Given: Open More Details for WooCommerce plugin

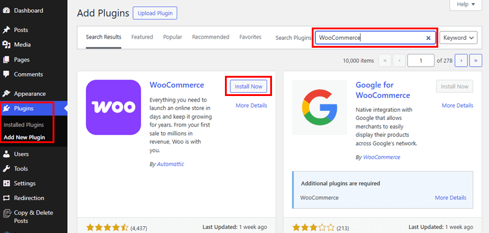Looking at the screenshot, I should (251, 105).
